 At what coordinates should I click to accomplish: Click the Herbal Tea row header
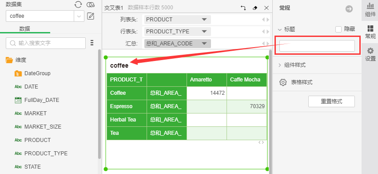[x=127, y=120]
